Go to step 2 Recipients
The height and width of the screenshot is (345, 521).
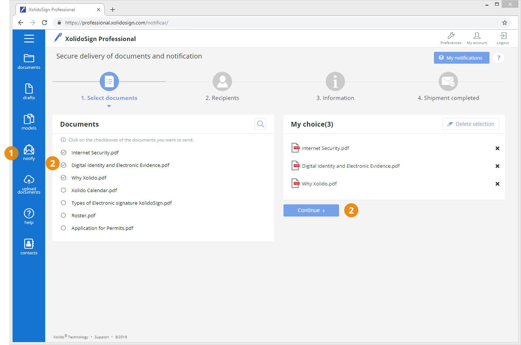(222, 98)
